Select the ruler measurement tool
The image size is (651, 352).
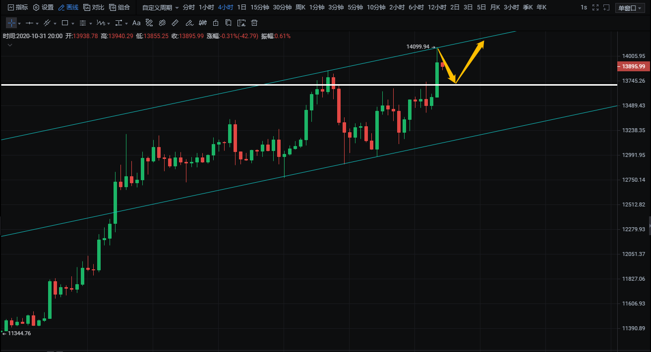(x=175, y=23)
